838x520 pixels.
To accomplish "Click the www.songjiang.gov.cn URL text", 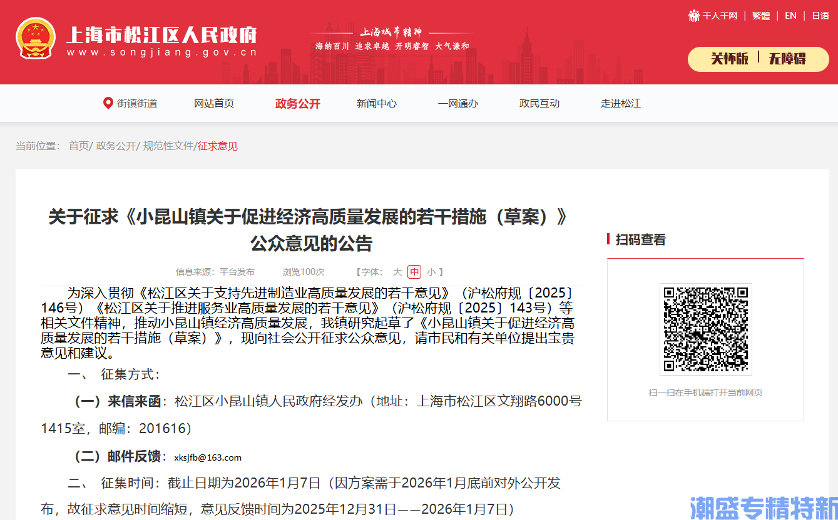I will 161,52.
